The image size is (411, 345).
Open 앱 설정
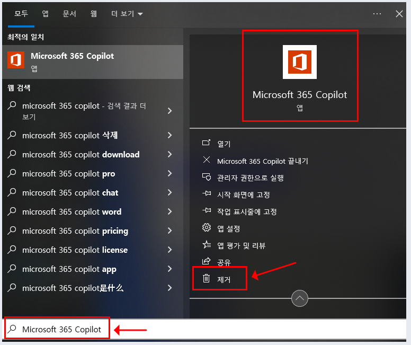pyautogui.click(x=229, y=228)
